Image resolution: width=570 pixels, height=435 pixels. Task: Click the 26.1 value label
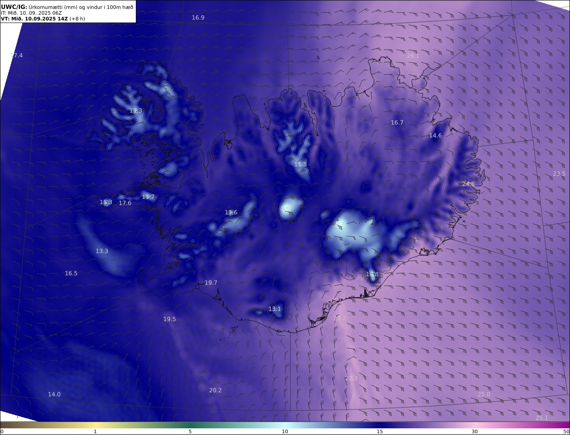pyautogui.click(x=413, y=56)
